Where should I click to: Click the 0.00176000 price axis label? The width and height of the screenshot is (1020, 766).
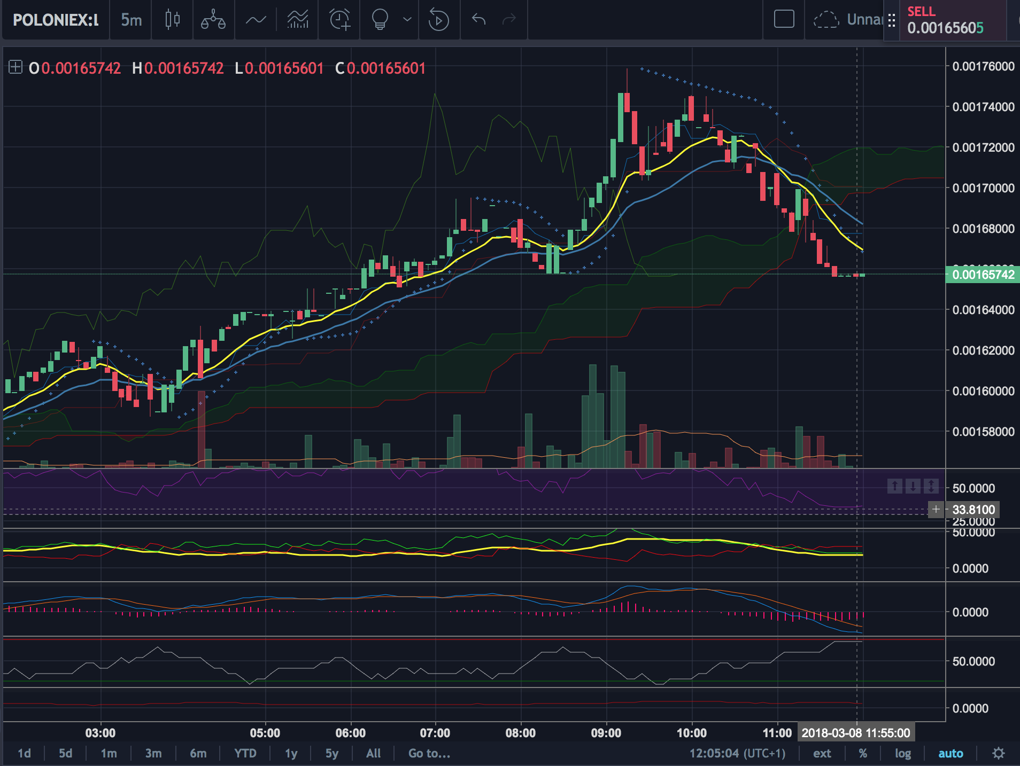[983, 66]
